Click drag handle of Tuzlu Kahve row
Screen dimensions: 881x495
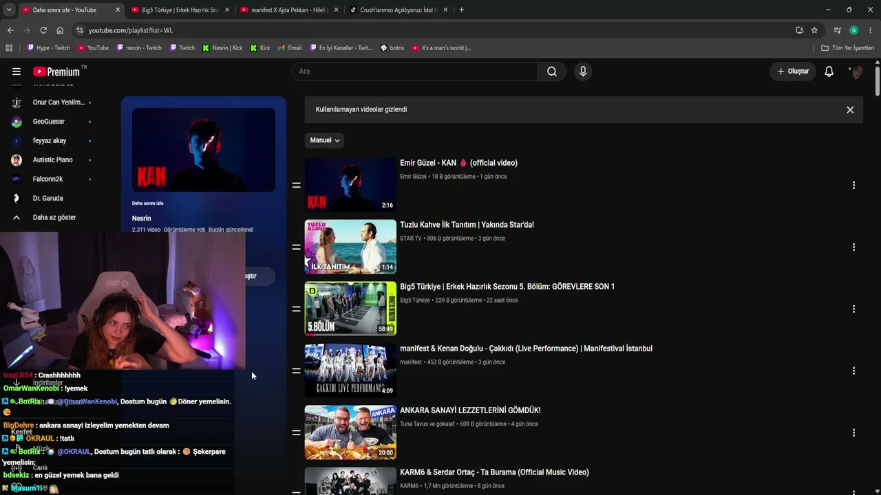pyautogui.click(x=296, y=247)
